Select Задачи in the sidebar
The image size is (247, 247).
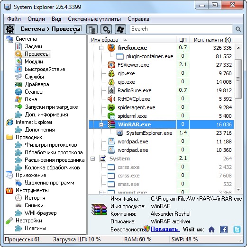point(33,46)
